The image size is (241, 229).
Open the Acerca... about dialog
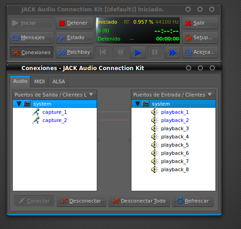coord(200,52)
